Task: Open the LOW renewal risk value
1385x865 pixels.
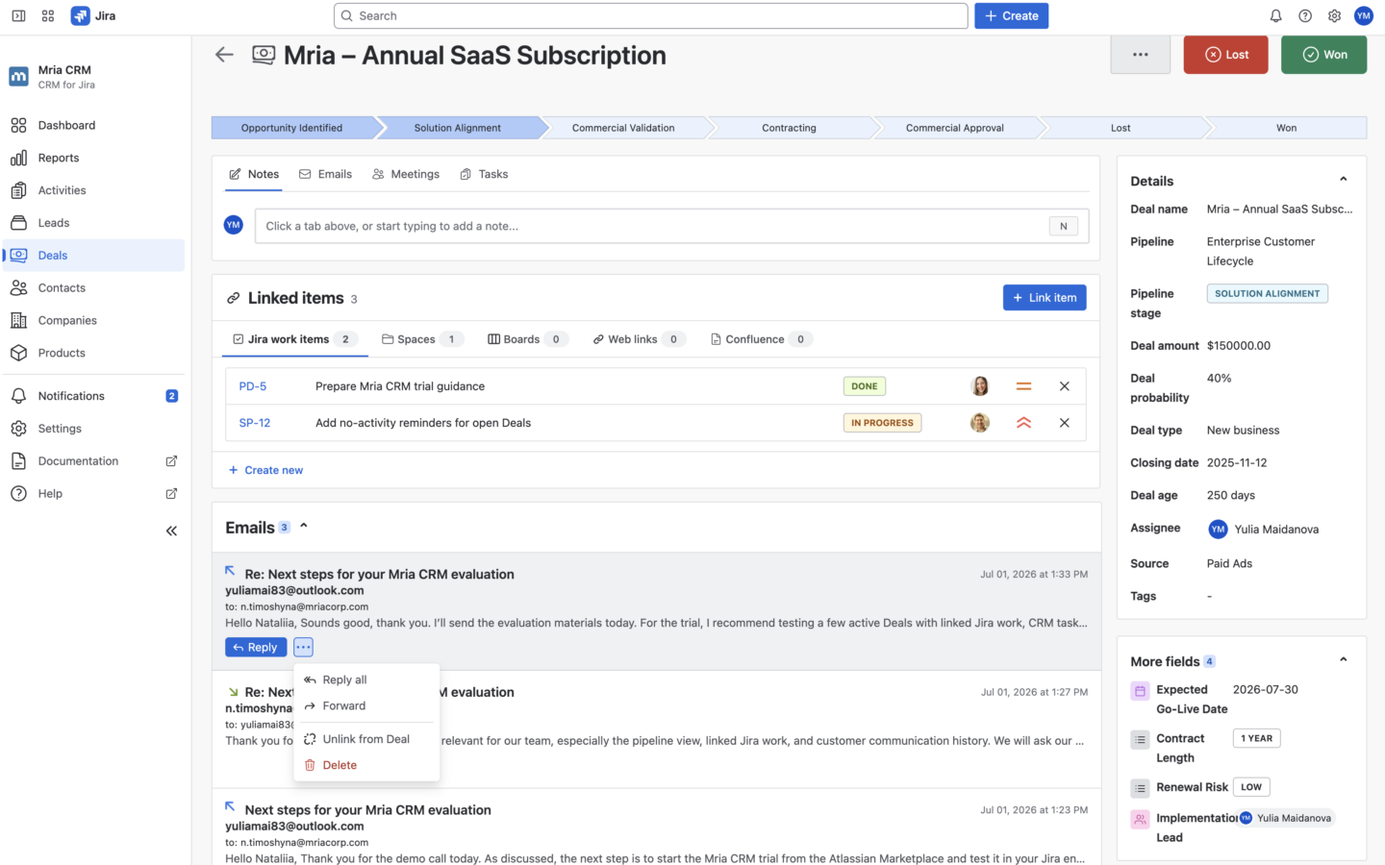Action: click(1251, 787)
